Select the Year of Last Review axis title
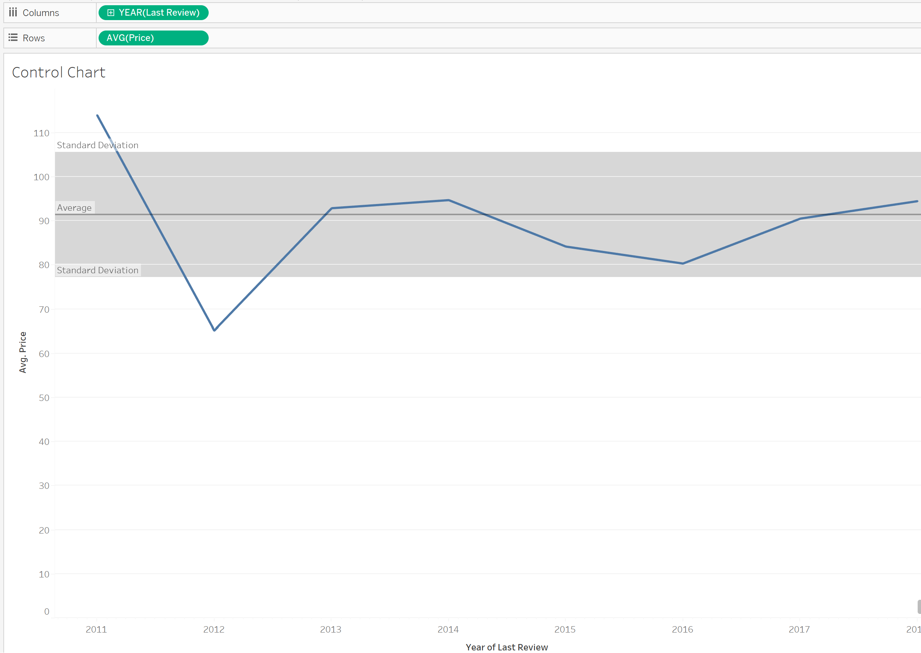Screen dimensions: 921x653 coord(507,647)
